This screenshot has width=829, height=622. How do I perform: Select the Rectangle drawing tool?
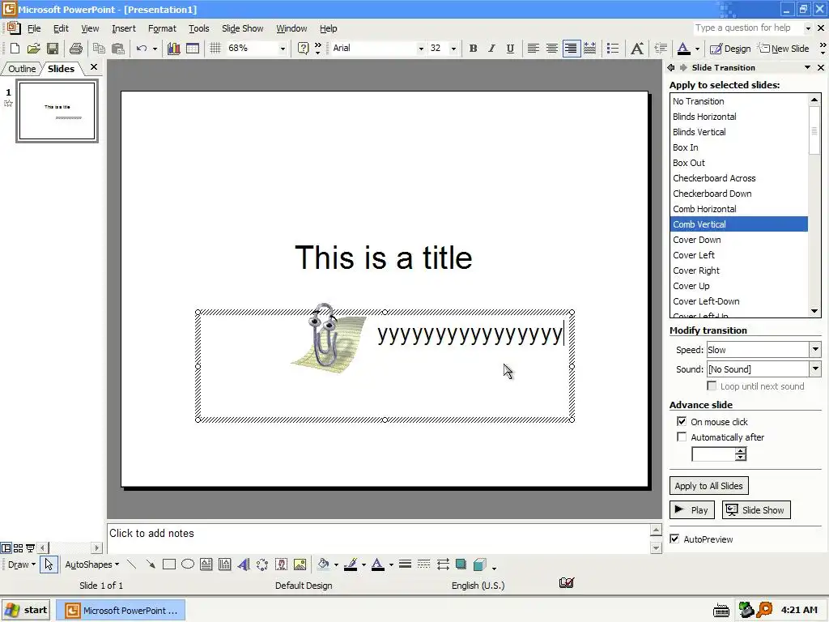point(169,564)
